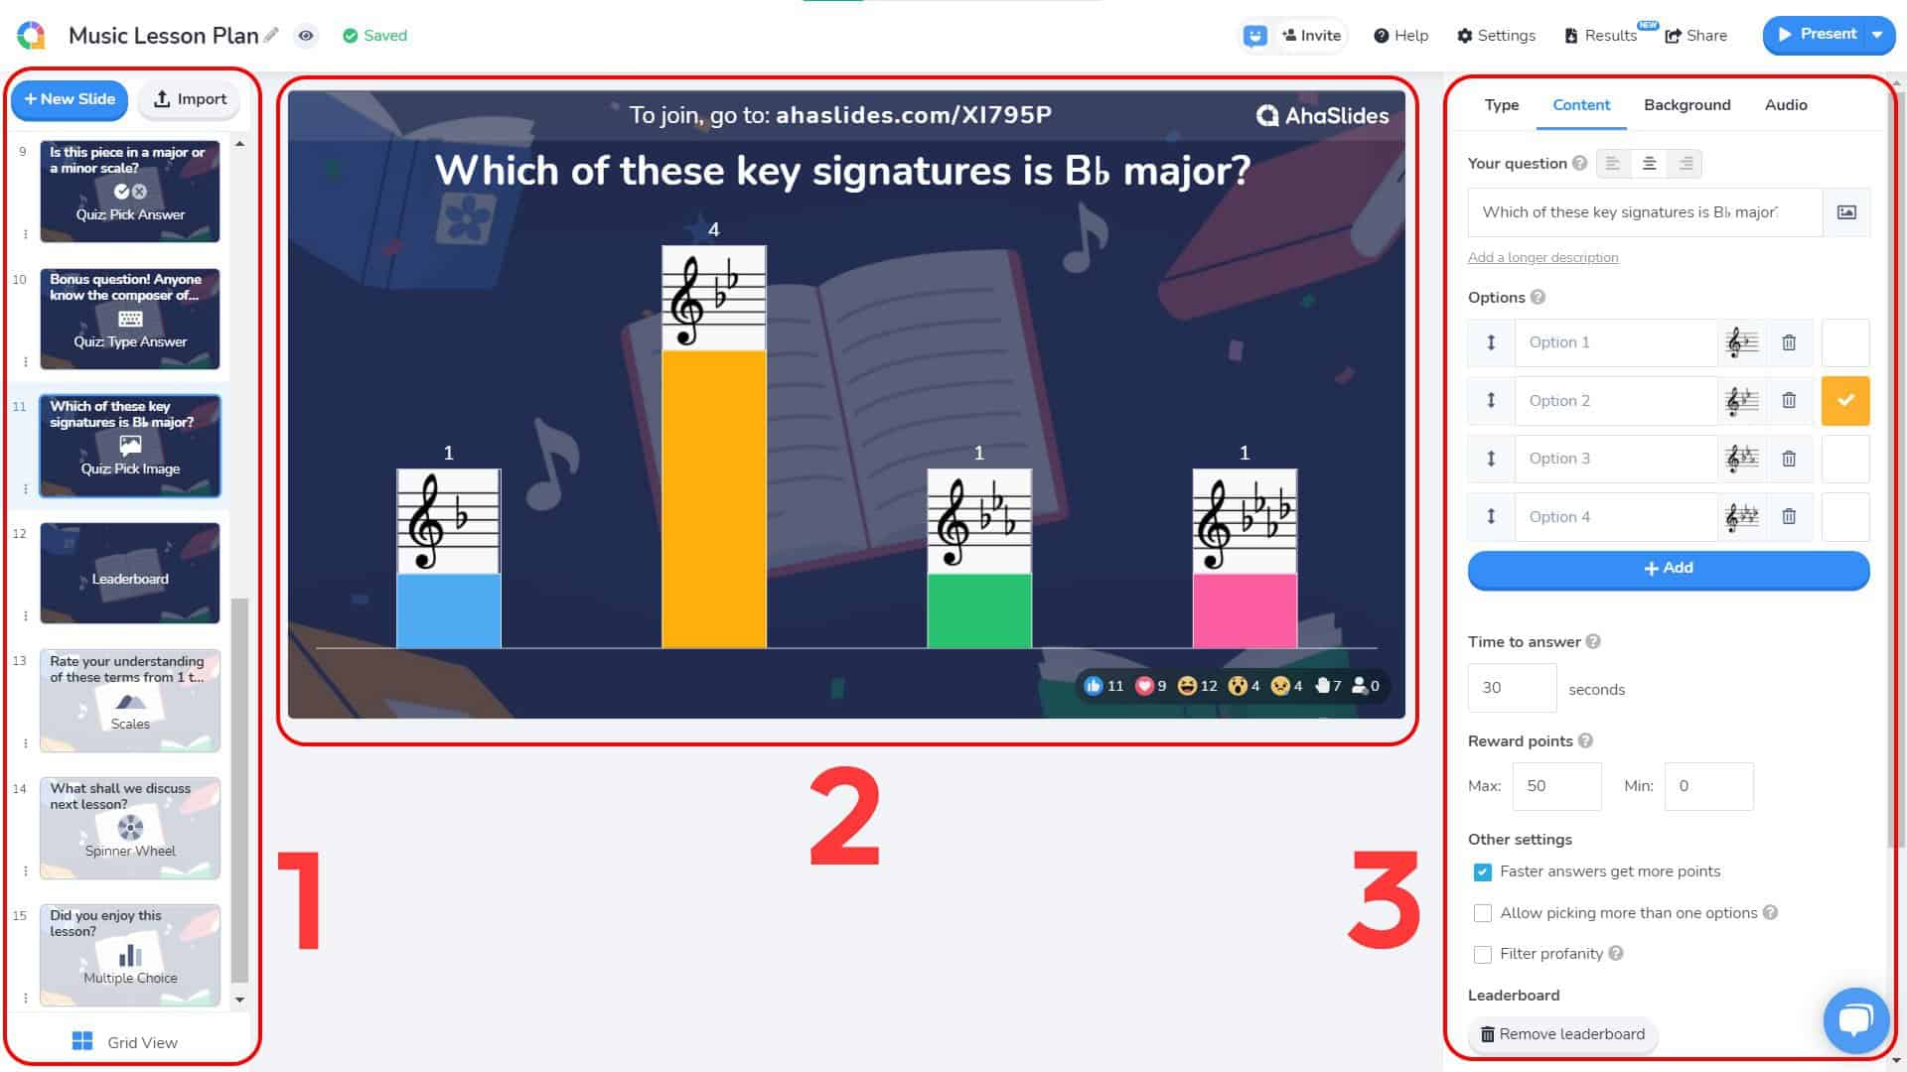Toggle Allow picking more than one options
The width and height of the screenshot is (1907, 1072).
(1481, 912)
